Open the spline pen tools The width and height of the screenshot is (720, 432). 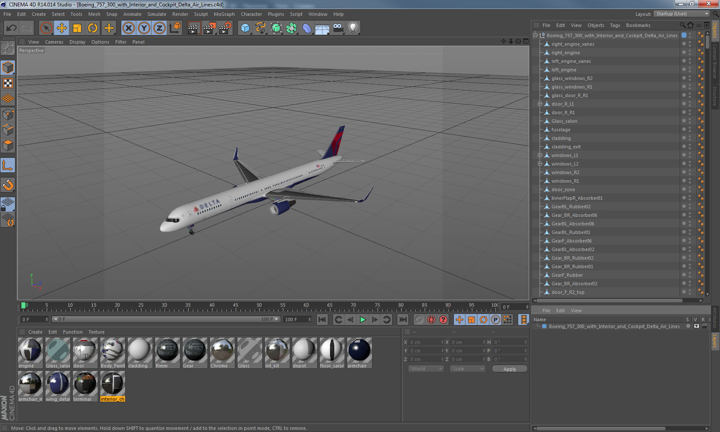261,28
